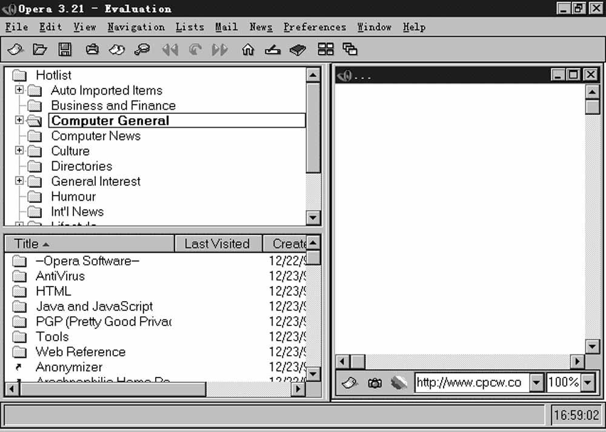The height and width of the screenshot is (432, 606).
Task: Open the Navigation menu
Action: point(136,27)
